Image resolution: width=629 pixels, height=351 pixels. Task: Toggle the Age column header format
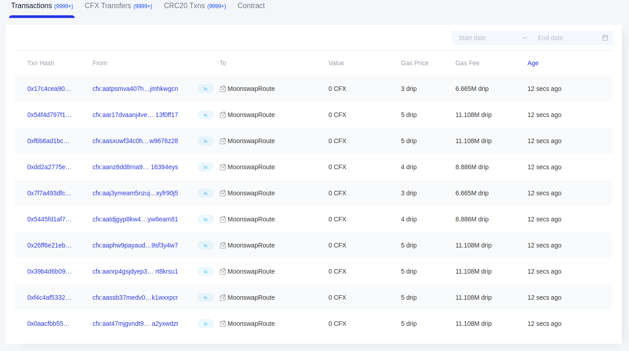(533, 63)
